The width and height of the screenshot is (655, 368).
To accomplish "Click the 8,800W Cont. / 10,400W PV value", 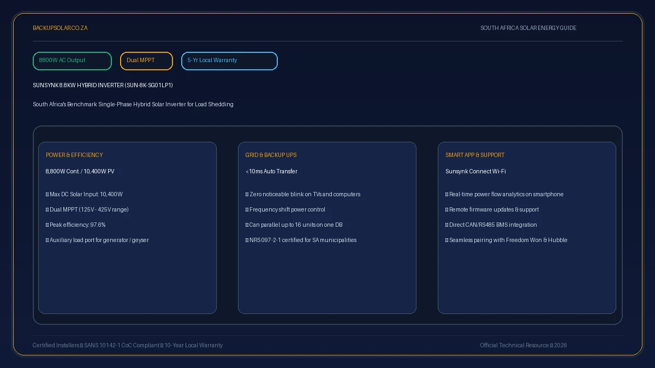I will [x=80, y=172].
